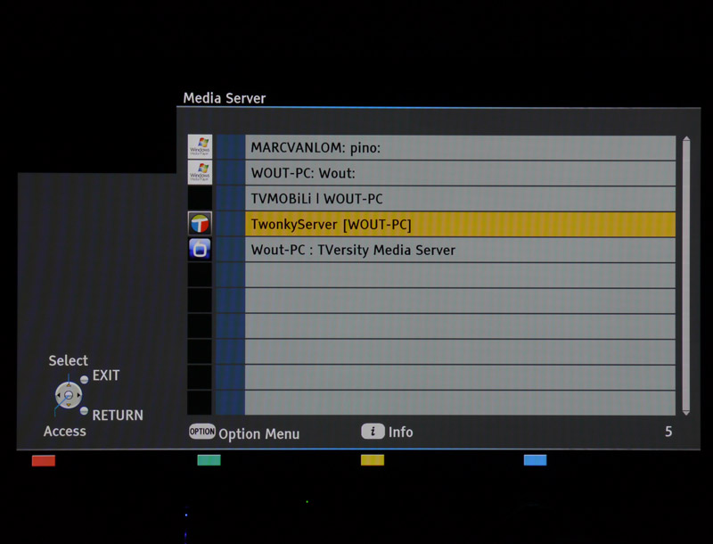Screen dimensions: 713x544
Task: Click the scrollbar up arrow
Action: click(686, 139)
